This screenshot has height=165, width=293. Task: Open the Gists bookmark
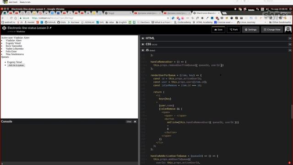(x=62, y=22)
